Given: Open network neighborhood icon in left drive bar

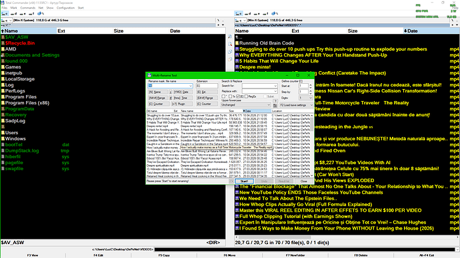Looking at the screenshot, I should [x=40, y=13].
